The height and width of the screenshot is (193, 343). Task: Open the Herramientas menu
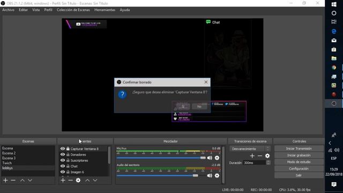105,10
